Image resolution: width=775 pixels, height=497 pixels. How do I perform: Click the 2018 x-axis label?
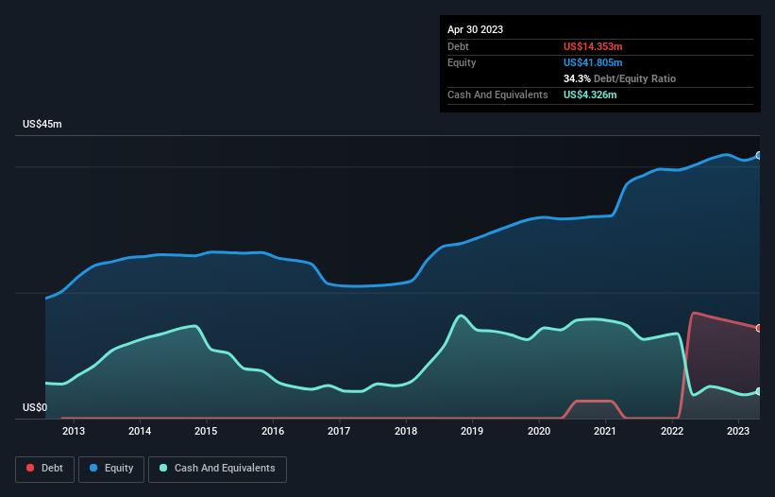coord(406,431)
